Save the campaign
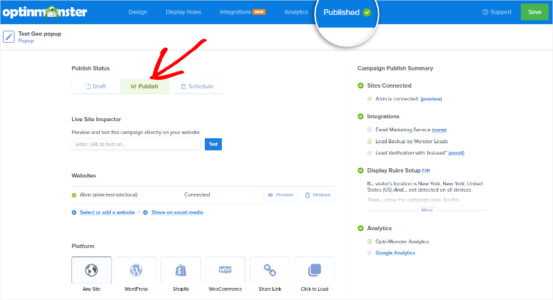Screen dimensions: 553x300 (534, 12)
